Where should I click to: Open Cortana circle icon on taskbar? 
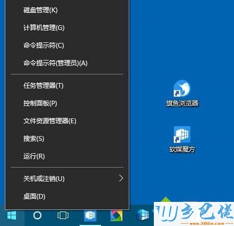point(37,215)
